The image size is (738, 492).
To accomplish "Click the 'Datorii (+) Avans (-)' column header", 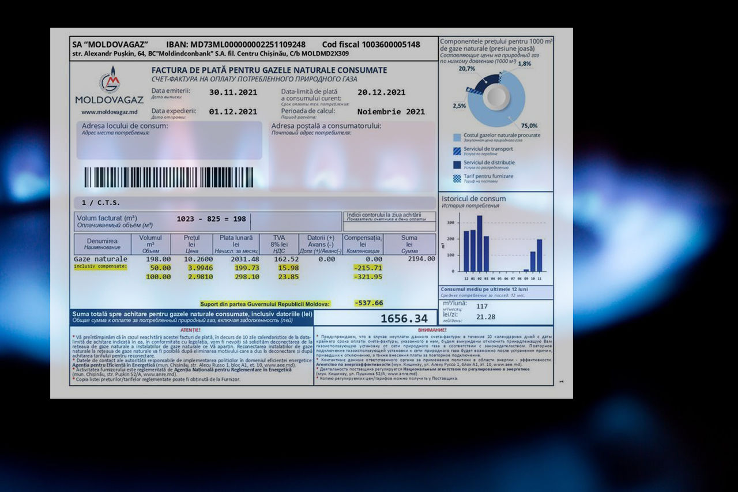I will (321, 243).
